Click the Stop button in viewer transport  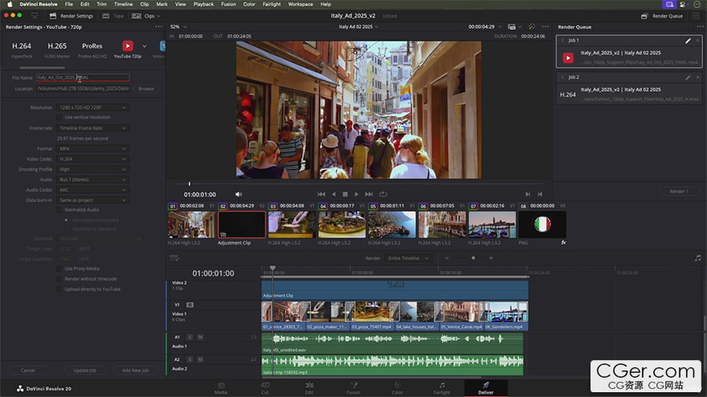[x=345, y=194]
